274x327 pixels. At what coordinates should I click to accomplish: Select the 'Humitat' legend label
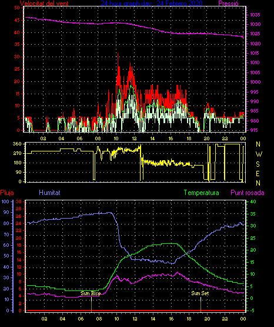[x=49, y=193]
